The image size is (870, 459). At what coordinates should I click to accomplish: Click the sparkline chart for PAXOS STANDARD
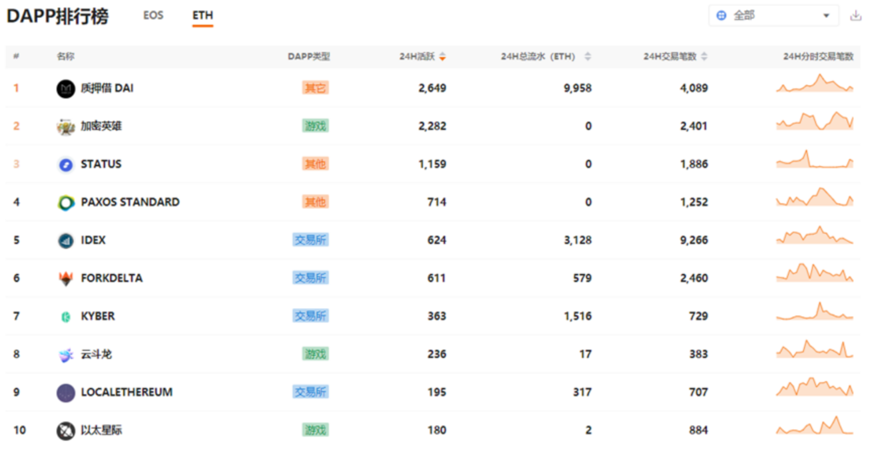(814, 196)
